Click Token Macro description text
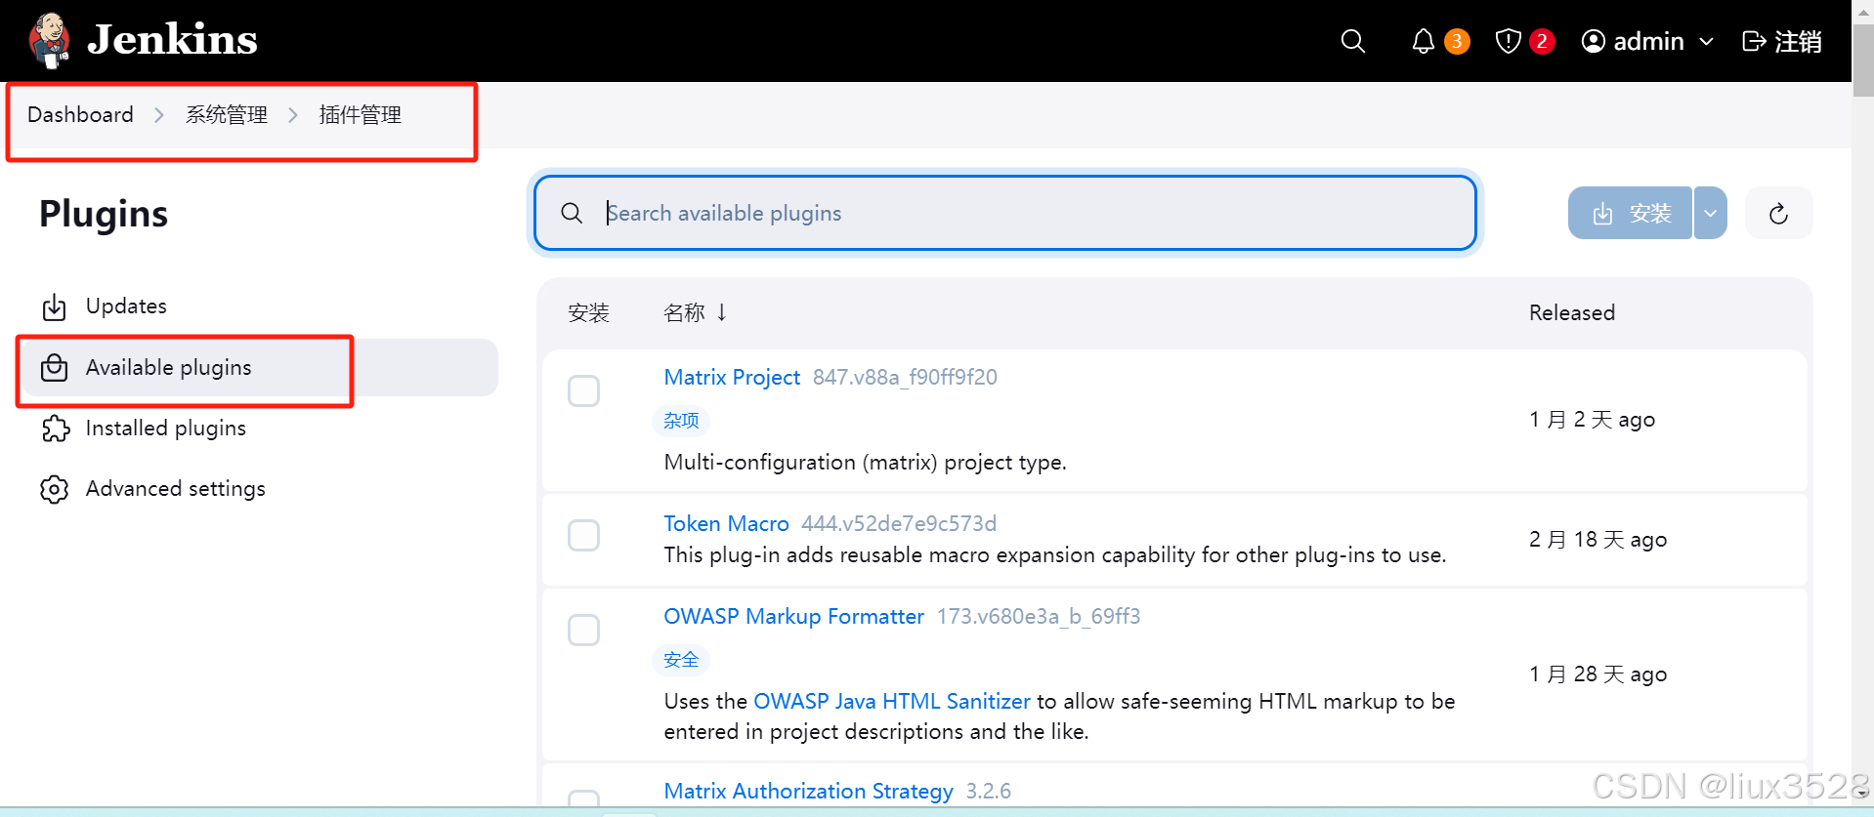Viewport: 1874px width, 817px height. pos(1055,555)
